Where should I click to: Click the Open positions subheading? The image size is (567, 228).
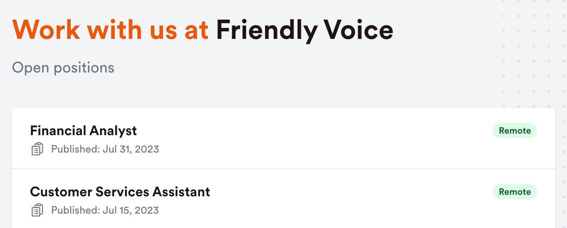(x=63, y=68)
